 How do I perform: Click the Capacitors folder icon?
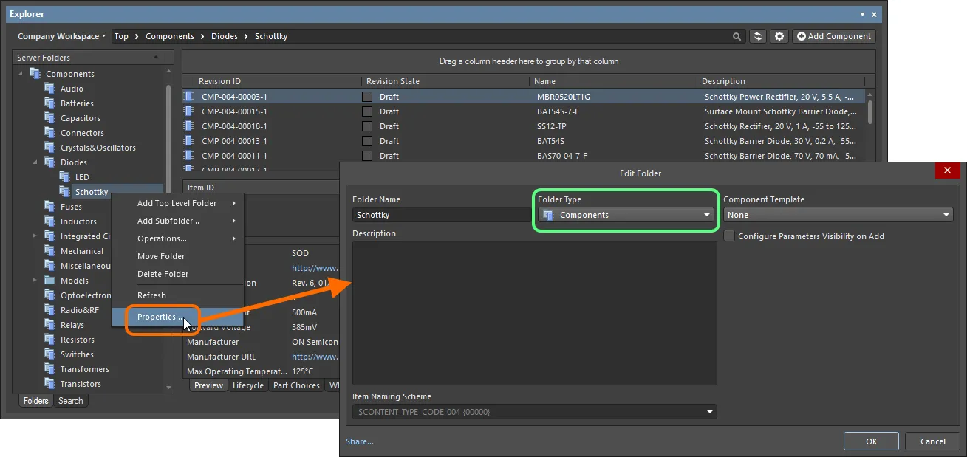click(x=49, y=117)
